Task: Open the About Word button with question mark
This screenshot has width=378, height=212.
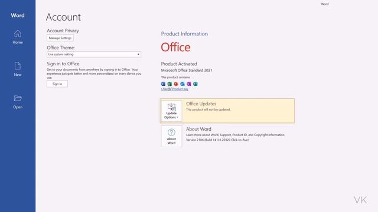Action: [x=171, y=136]
